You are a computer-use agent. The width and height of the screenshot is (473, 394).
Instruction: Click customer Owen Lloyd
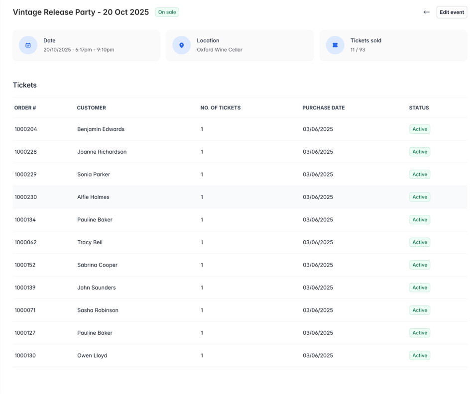click(92, 355)
